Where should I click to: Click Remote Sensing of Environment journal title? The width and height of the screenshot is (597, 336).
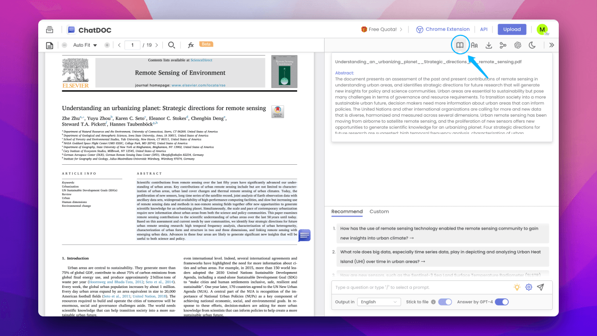pyautogui.click(x=180, y=73)
